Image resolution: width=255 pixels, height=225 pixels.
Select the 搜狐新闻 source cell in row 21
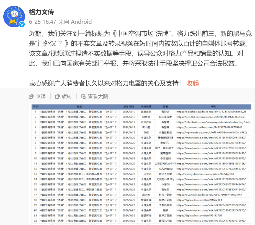pos(146,216)
